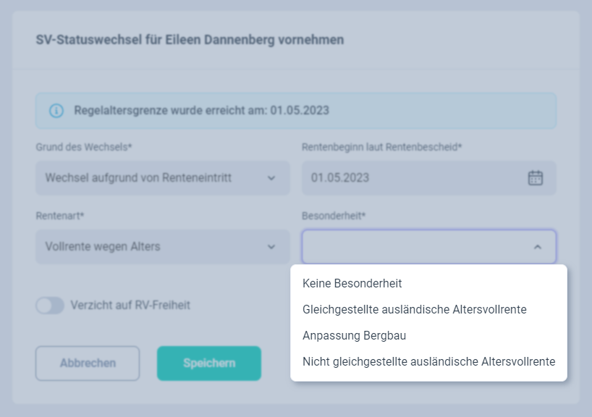The image size is (592, 417).
Task: Click the info icon in the banner
Action: pyautogui.click(x=56, y=111)
